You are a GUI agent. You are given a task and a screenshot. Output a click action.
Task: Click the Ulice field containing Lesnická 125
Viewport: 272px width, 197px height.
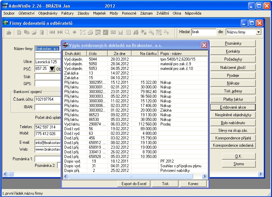[48, 62]
